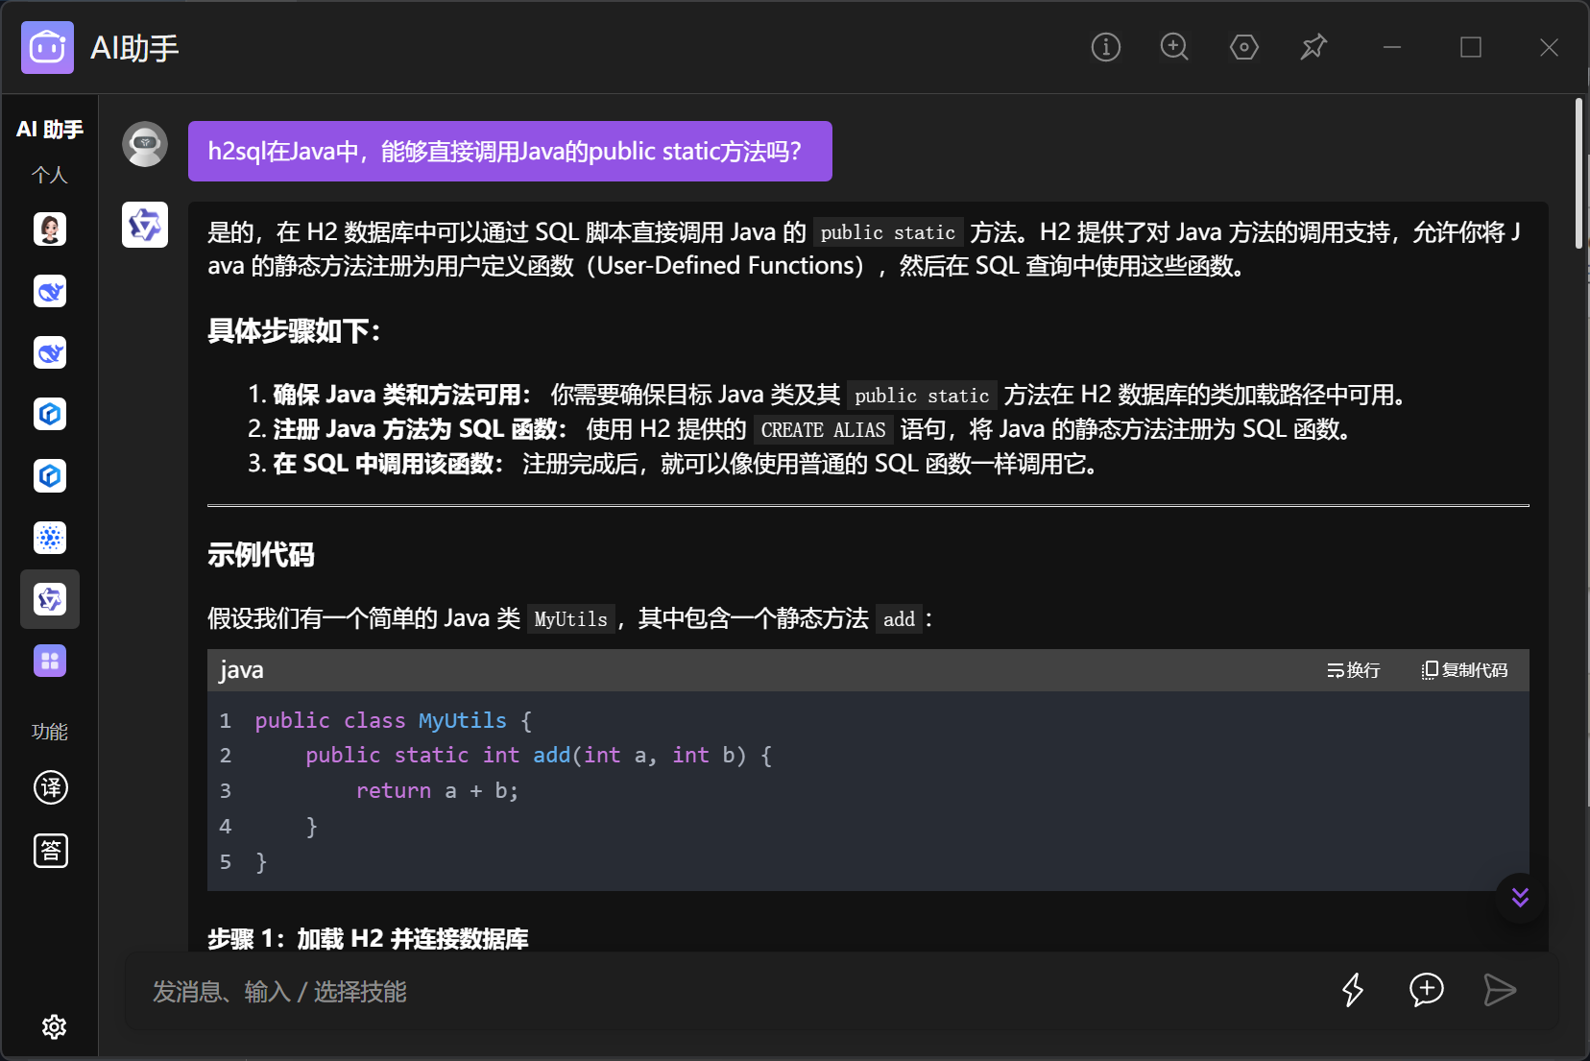Select the highlighted Qwen assistant in sidebar
The width and height of the screenshot is (1590, 1061).
pyautogui.click(x=50, y=599)
